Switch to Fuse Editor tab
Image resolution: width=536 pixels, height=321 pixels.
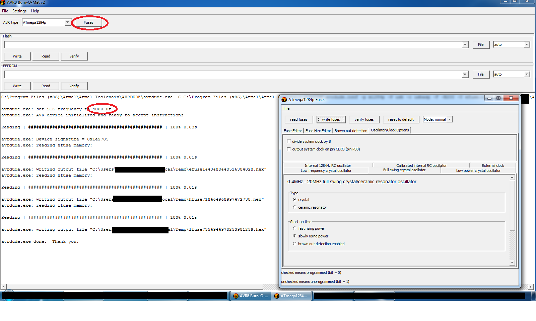click(x=293, y=131)
